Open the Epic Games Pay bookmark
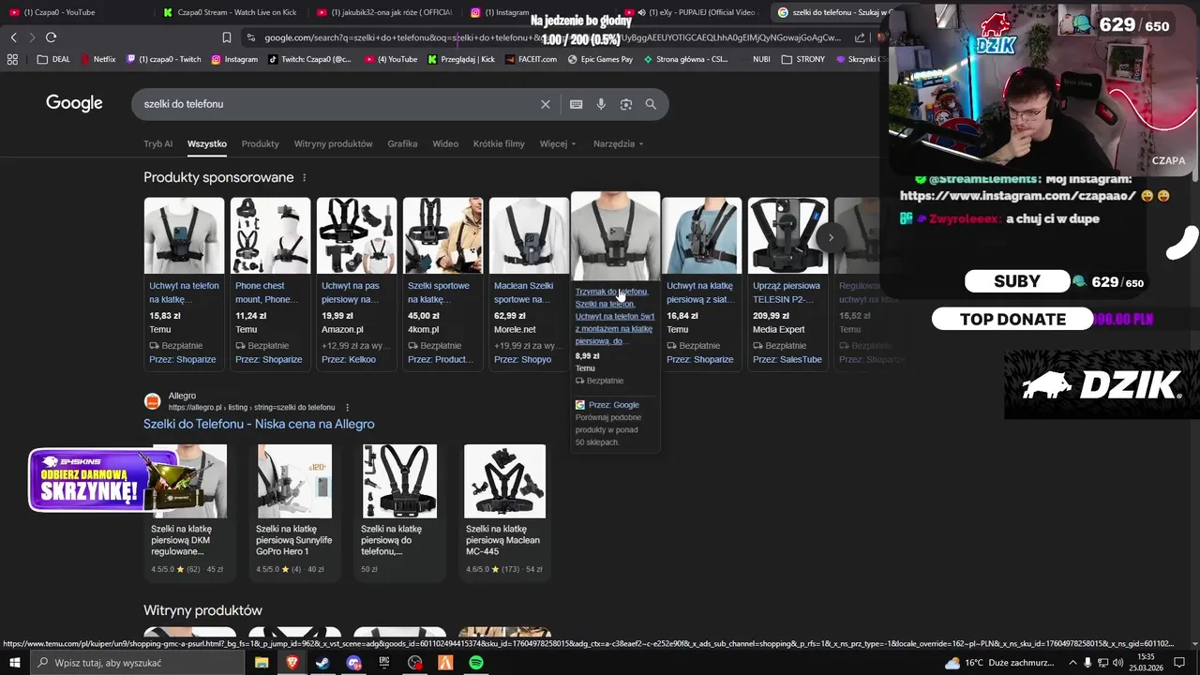 (600, 59)
